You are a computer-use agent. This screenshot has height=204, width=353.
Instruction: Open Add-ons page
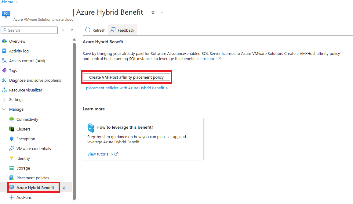pyautogui.click(x=24, y=197)
